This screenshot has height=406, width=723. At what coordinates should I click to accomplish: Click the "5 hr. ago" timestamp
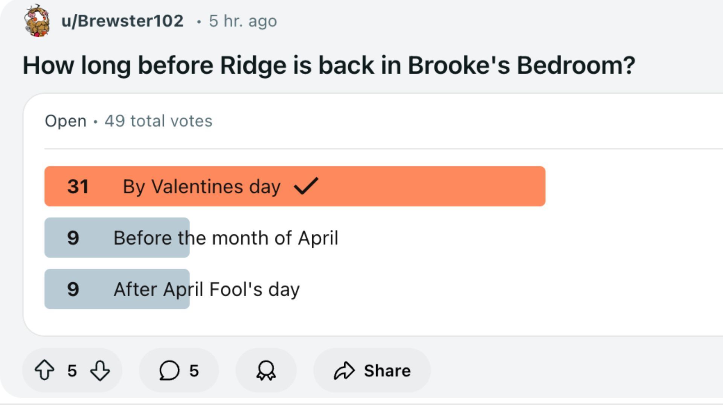[x=243, y=21]
